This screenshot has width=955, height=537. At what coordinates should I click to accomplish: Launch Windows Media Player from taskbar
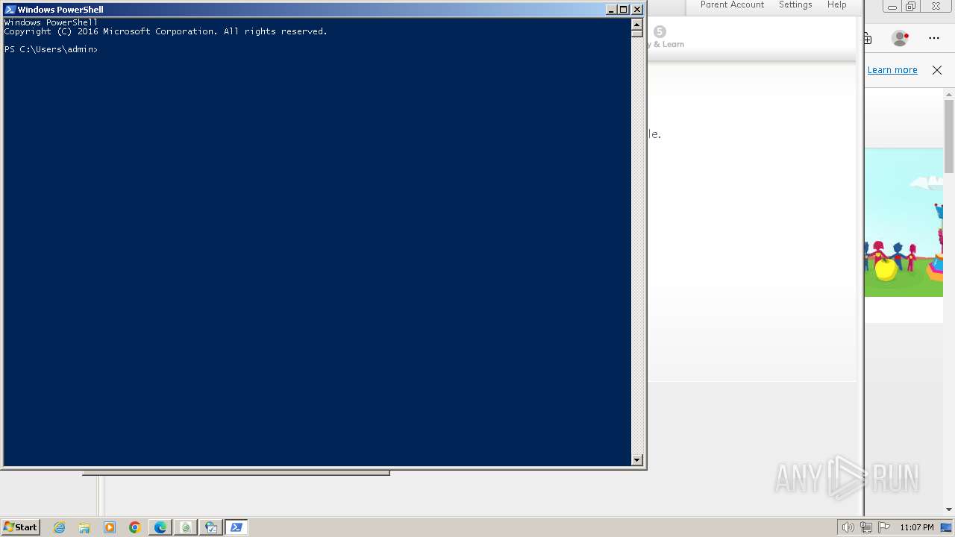pyautogui.click(x=110, y=527)
